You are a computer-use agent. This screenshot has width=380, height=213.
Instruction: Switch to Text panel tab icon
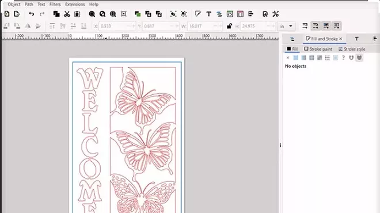(x=356, y=39)
